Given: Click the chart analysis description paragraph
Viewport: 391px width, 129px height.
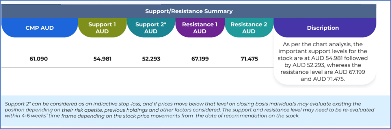Looking at the screenshot, I should (325, 62).
